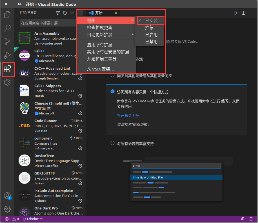Open the C/C++ Microsoft extension entry

50,56
